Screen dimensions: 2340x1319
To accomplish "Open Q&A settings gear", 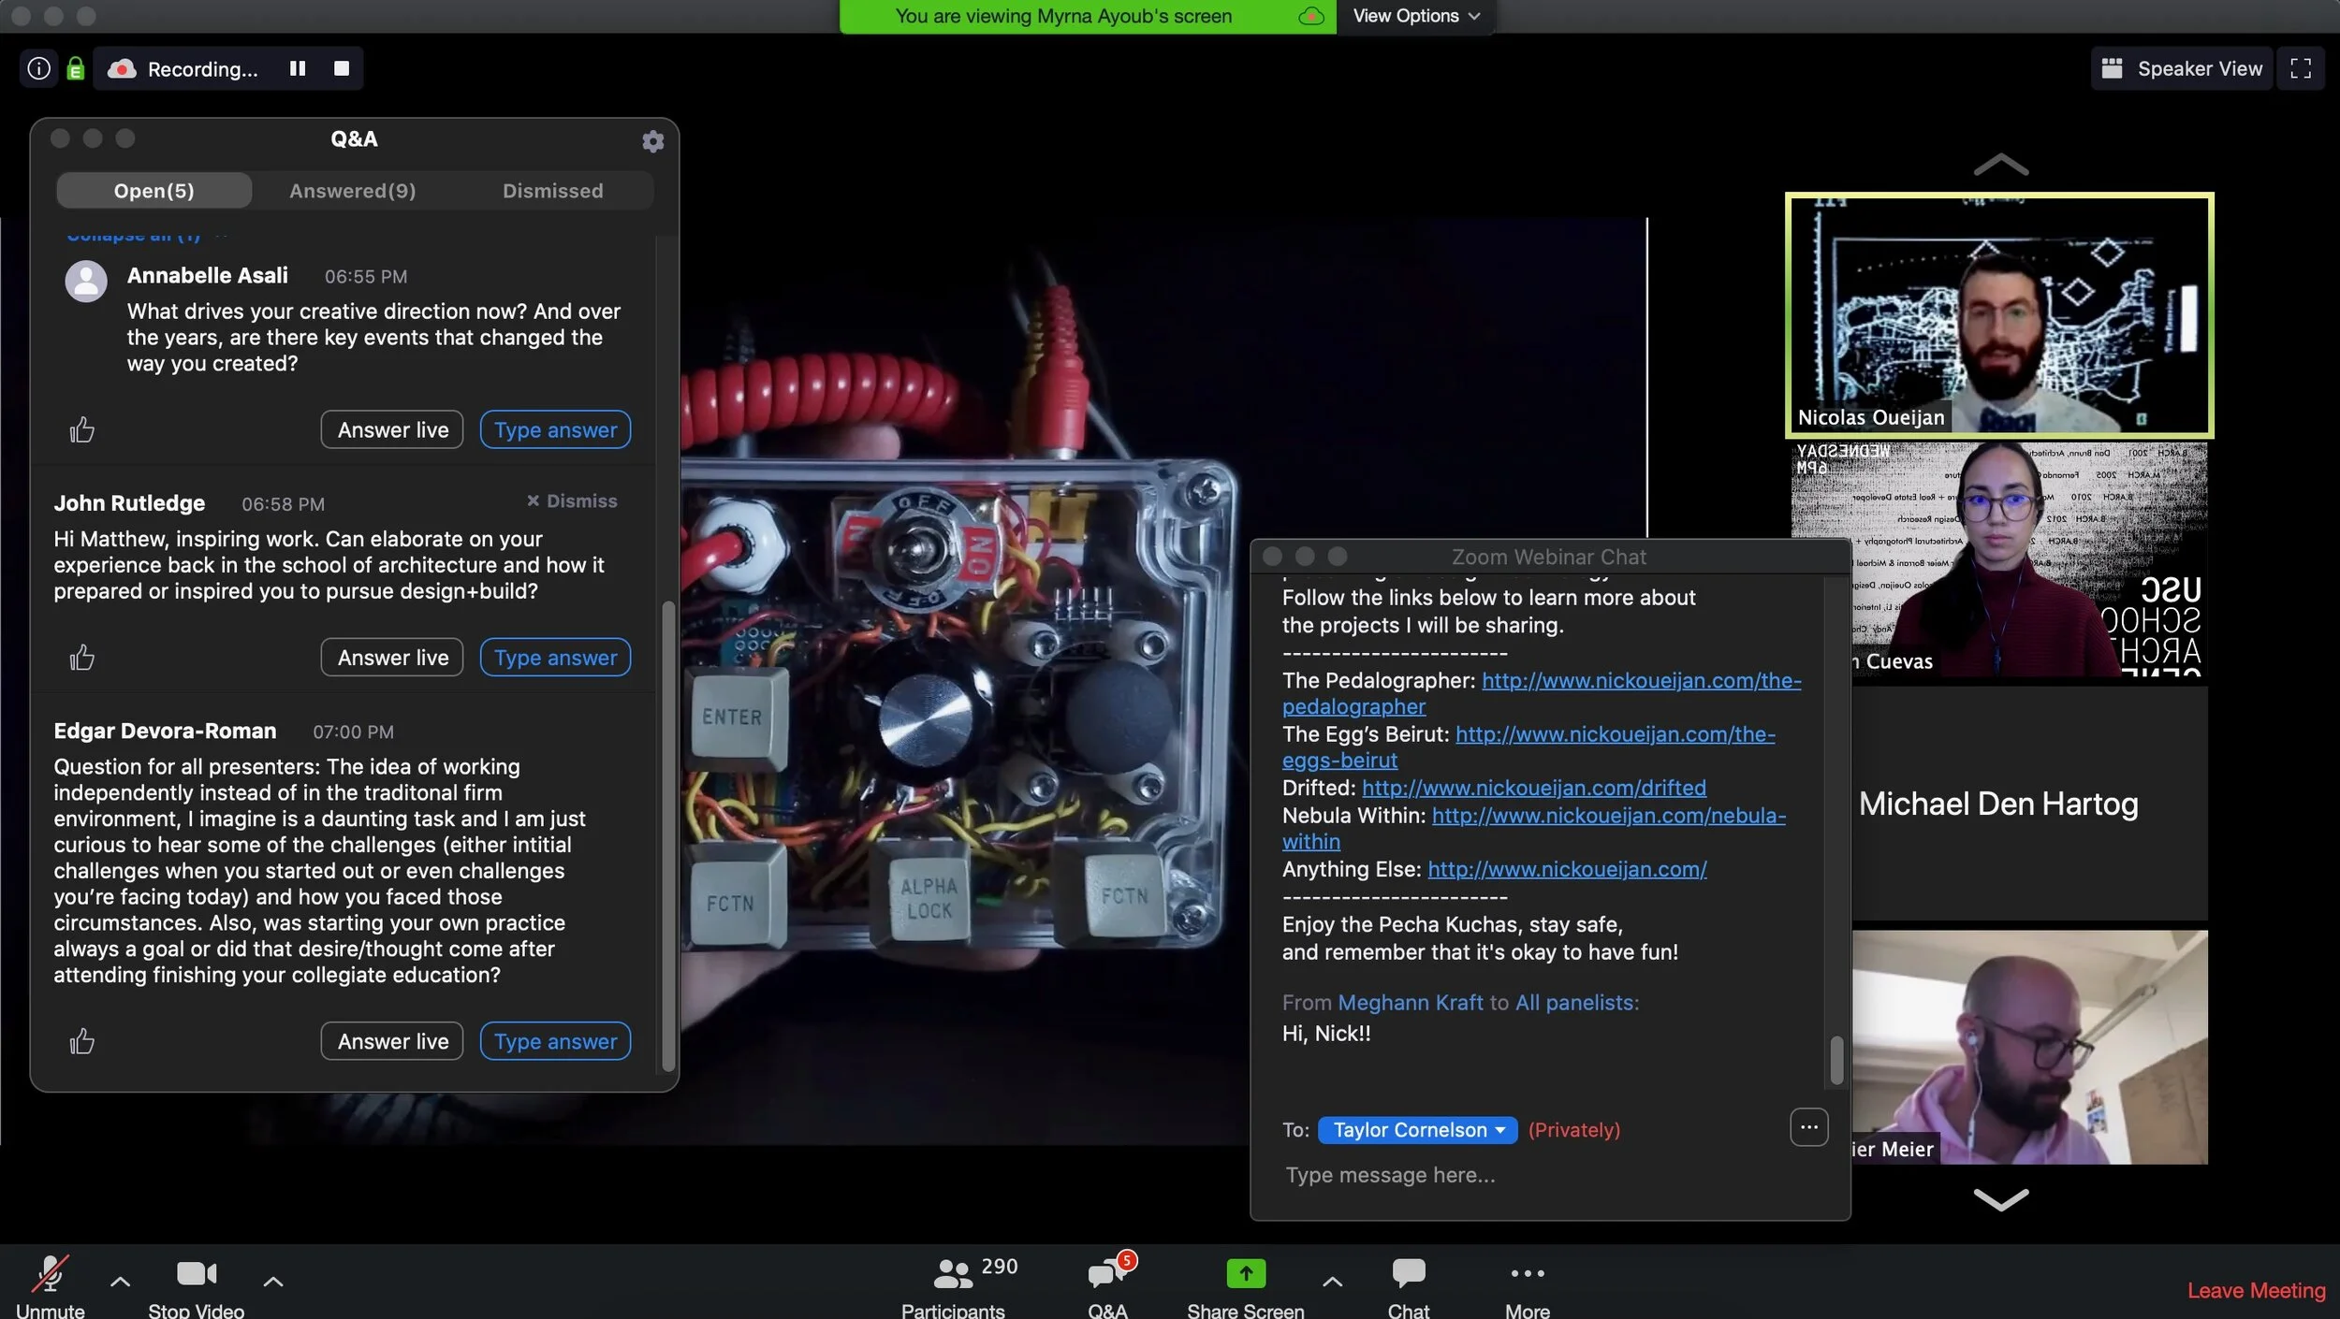I will [x=652, y=141].
